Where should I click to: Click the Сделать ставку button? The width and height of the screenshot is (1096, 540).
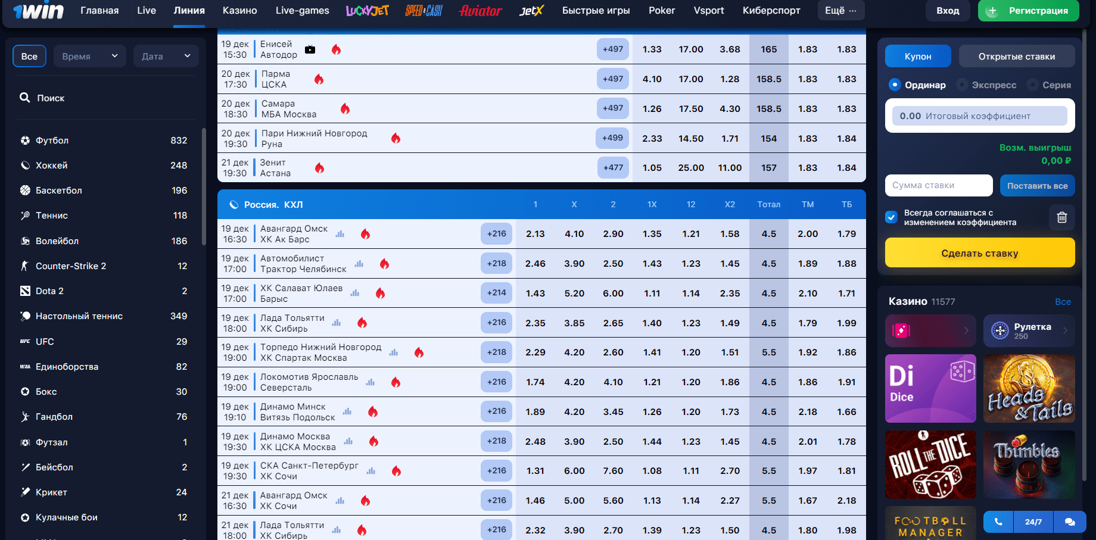[x=980, y=253]
